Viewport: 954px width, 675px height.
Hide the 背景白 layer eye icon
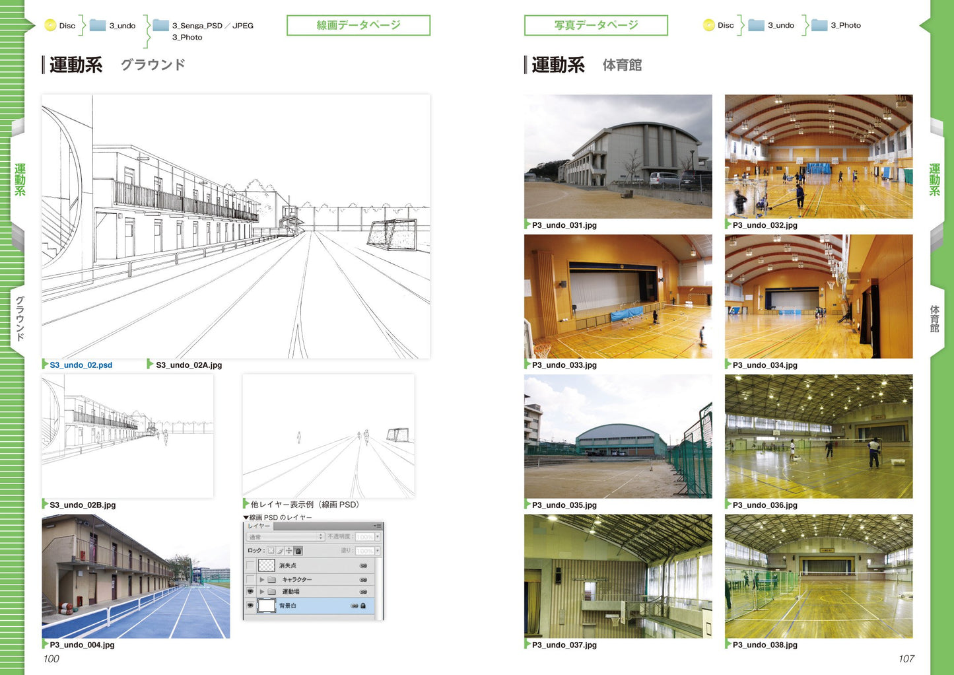250,606
